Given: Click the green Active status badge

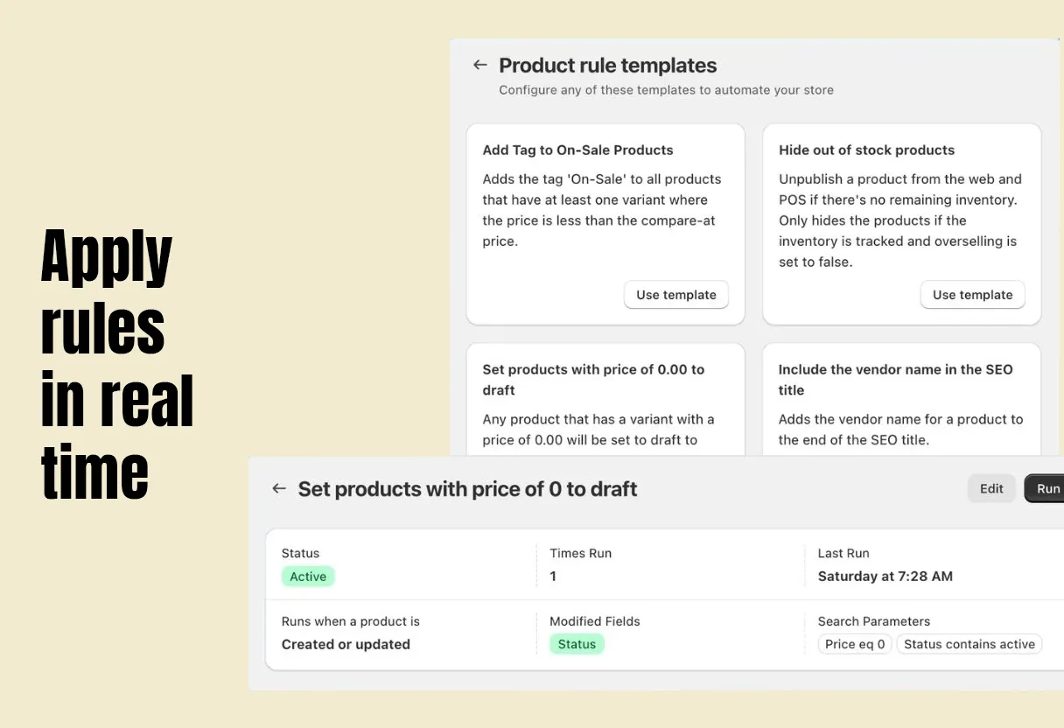Looking at the screenshot, I should pyautogui.click(x=308, y=576).
